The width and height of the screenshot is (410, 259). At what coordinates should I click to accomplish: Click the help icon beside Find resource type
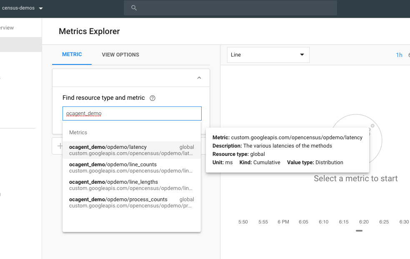[x=152, y=98]
